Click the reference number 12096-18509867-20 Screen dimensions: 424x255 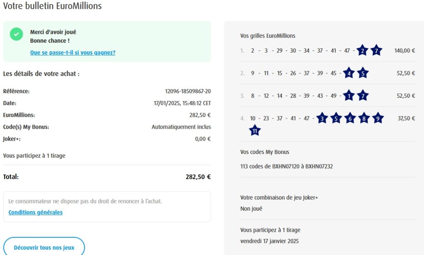tap(188, 91)
